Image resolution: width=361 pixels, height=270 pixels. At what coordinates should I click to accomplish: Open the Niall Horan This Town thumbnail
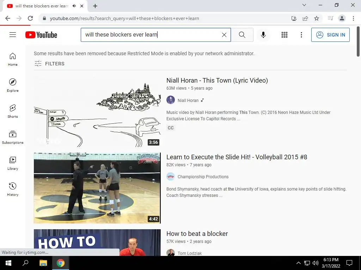coord(97,111)
